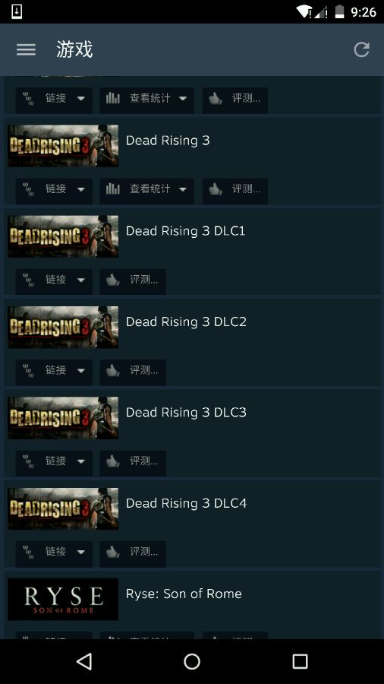Tap link chain icon for Dead Rising 3 DLC4
The height and width of the screenshot is (684, 384).
tap(28, 552)
